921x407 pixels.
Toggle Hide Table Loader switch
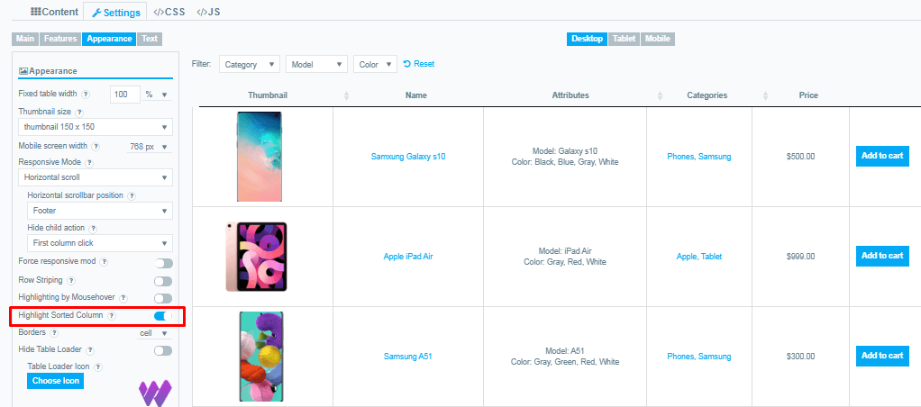tap(163, 350)
